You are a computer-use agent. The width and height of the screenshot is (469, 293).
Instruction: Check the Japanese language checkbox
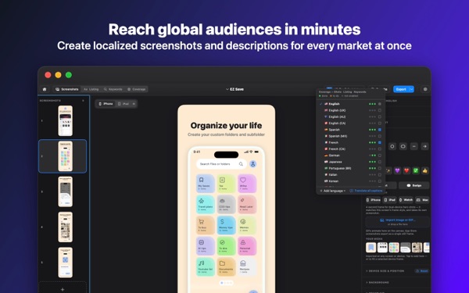(380, 162)
